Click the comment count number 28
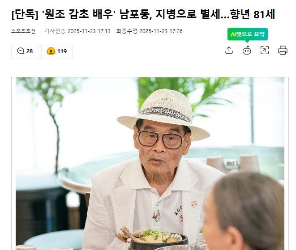 [x=30, y=51]
